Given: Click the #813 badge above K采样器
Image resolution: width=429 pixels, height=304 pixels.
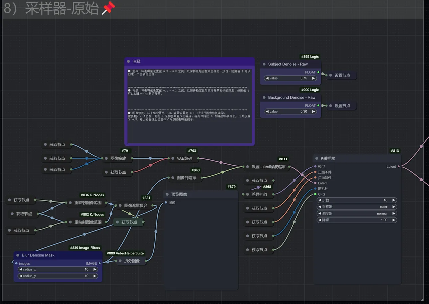Looking at the screenshot, I should [395, 151].
